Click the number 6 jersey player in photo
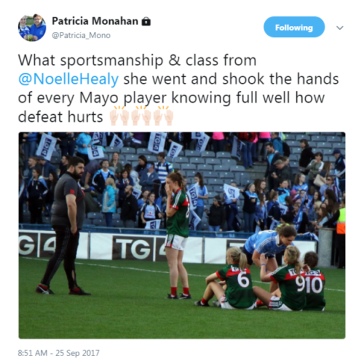Viewport: 364px width, 364px height. (x=228, y=280)
